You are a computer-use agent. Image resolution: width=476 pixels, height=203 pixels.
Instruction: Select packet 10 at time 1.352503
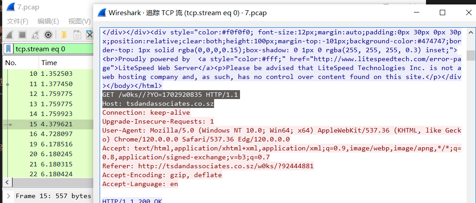[x=49, y=74]
